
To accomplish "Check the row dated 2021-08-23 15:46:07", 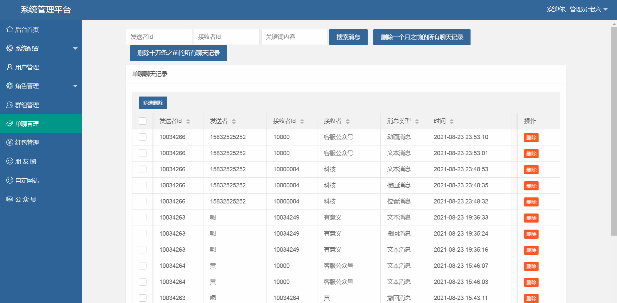I will (x=143, y=266).
